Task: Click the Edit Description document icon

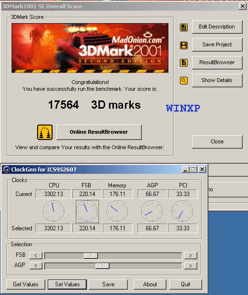Action: pos(184,28)
